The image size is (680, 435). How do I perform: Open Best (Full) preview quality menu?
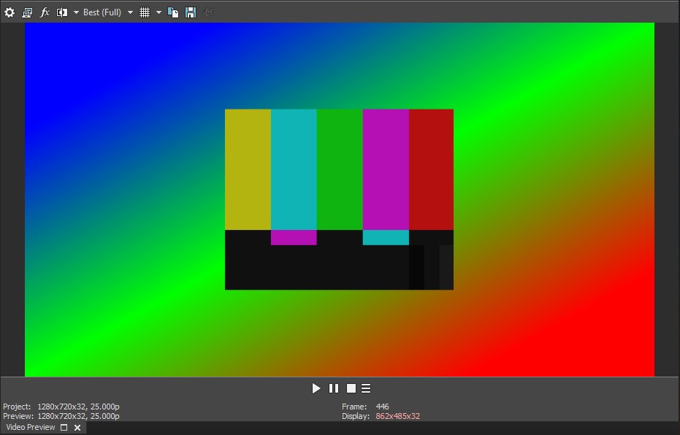tap(102, 12)
